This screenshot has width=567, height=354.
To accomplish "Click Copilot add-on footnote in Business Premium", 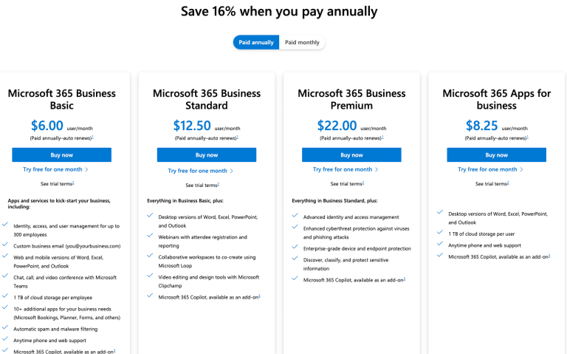I will pos(405,279).
